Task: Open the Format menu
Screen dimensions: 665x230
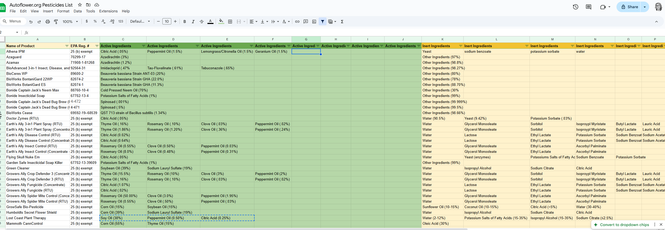Action: tap(63, 11)
